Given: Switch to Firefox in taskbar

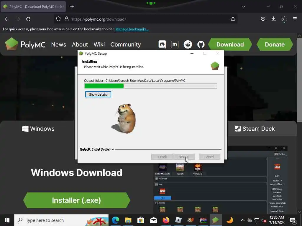Looking at the screenshot, I should tap(166, 220).
